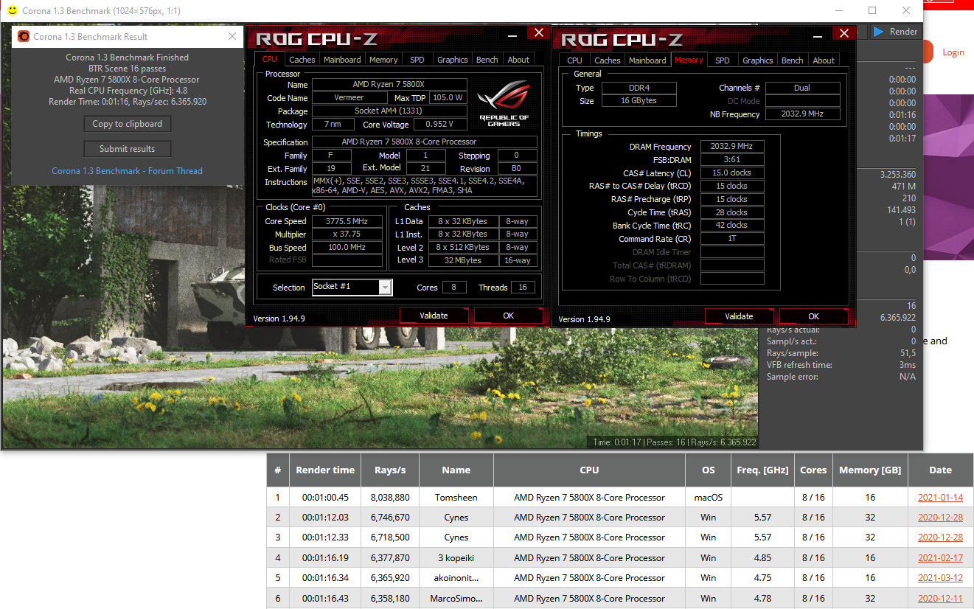Open Caches tab in right CPU-Z
The width and height of the screenshot is (974, 609).
(608, 60)
